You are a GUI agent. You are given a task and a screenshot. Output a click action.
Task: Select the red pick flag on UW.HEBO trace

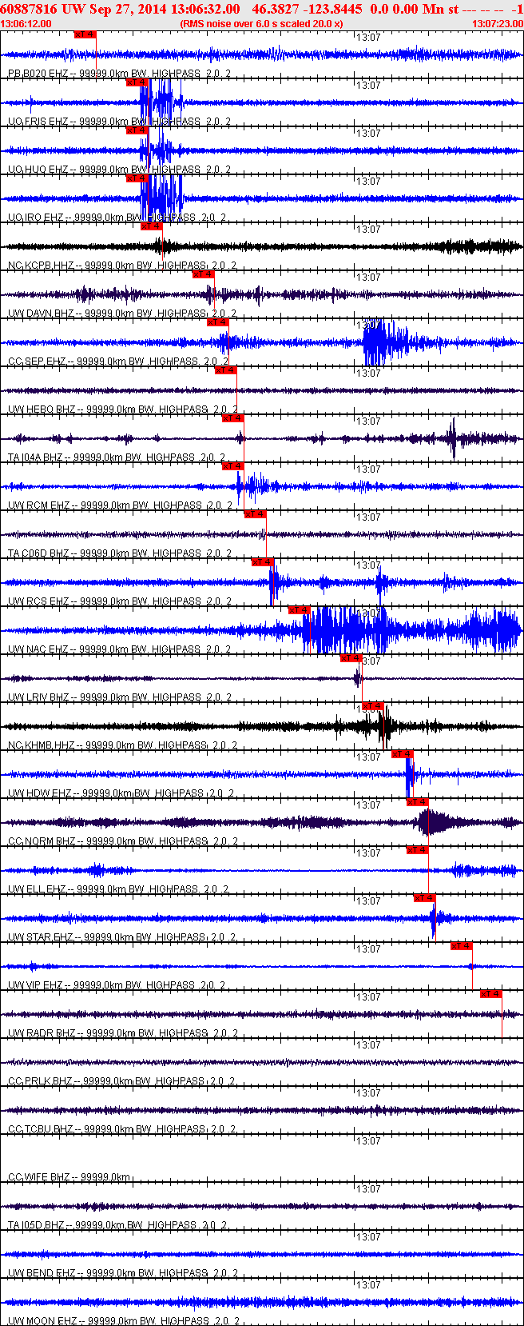click(x=225, y=370)
